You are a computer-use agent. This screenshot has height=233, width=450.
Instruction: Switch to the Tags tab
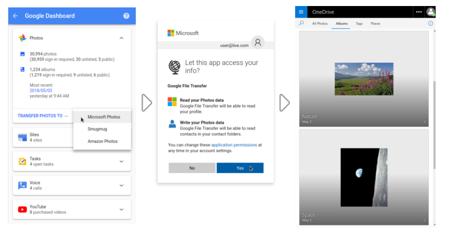click(359, 24)
